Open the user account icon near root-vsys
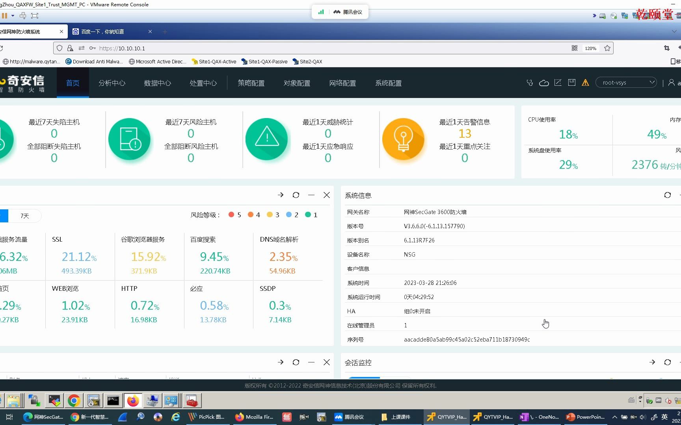Screen dimensions: 681x425 click(x=672, y=83)
